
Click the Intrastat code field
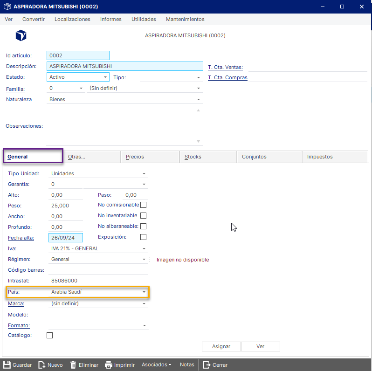click(98, 281)
